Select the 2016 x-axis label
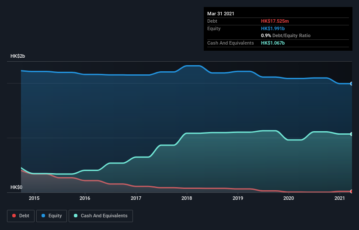359x230 pixels. click(x=85, y=198)
